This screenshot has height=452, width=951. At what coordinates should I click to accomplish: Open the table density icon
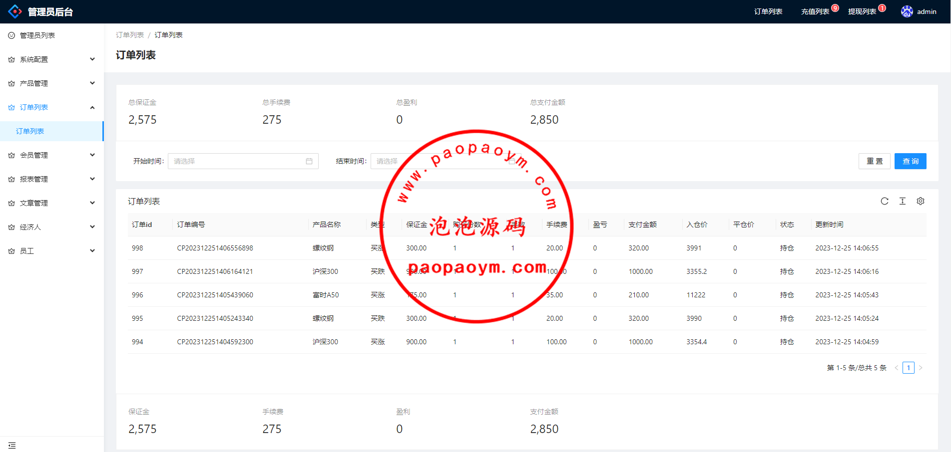pyautogui.click(x=903, y=201)
